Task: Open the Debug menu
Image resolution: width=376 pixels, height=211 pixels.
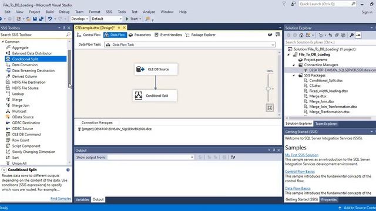Action: (x=64, y=12)
